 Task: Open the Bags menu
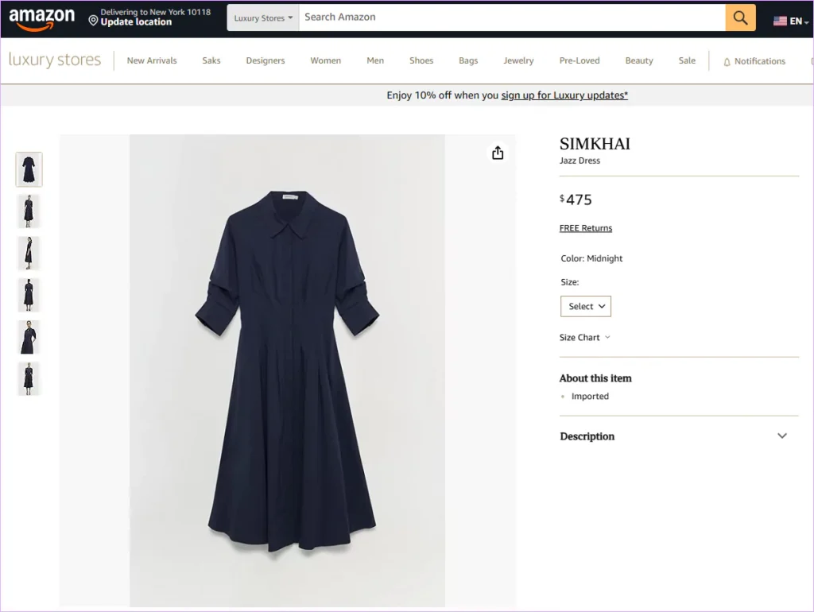(468, 60)
